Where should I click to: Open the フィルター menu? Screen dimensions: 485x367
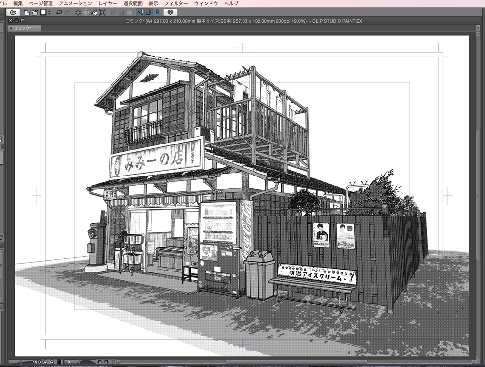176,3
